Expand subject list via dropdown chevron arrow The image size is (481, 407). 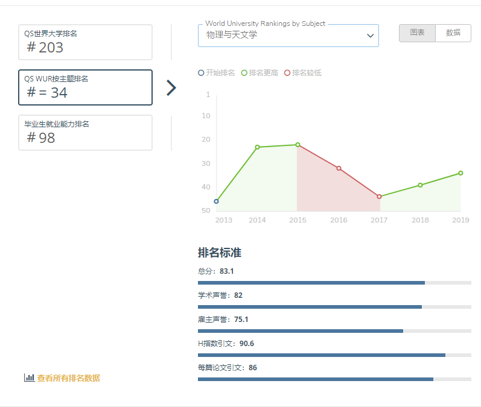coord(371,36)
